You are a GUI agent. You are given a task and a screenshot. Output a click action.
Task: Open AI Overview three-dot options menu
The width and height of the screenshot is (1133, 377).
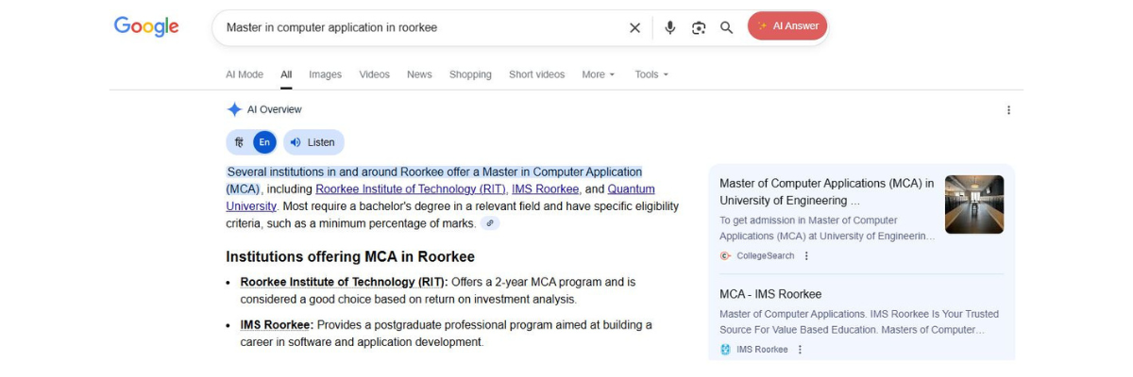tap(1008, 110)
